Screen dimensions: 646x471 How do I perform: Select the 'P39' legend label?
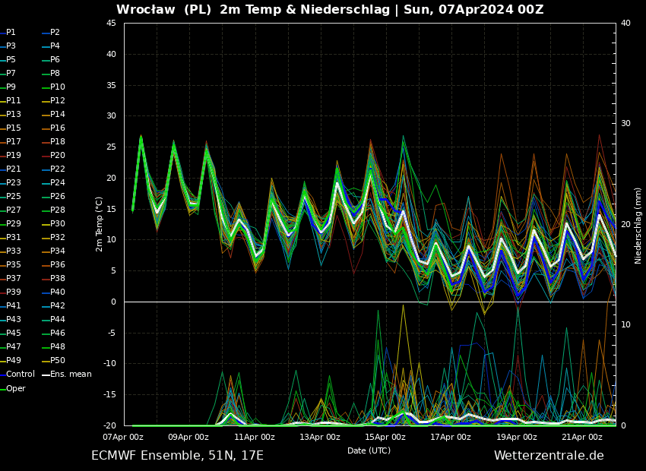coord(14,292)
